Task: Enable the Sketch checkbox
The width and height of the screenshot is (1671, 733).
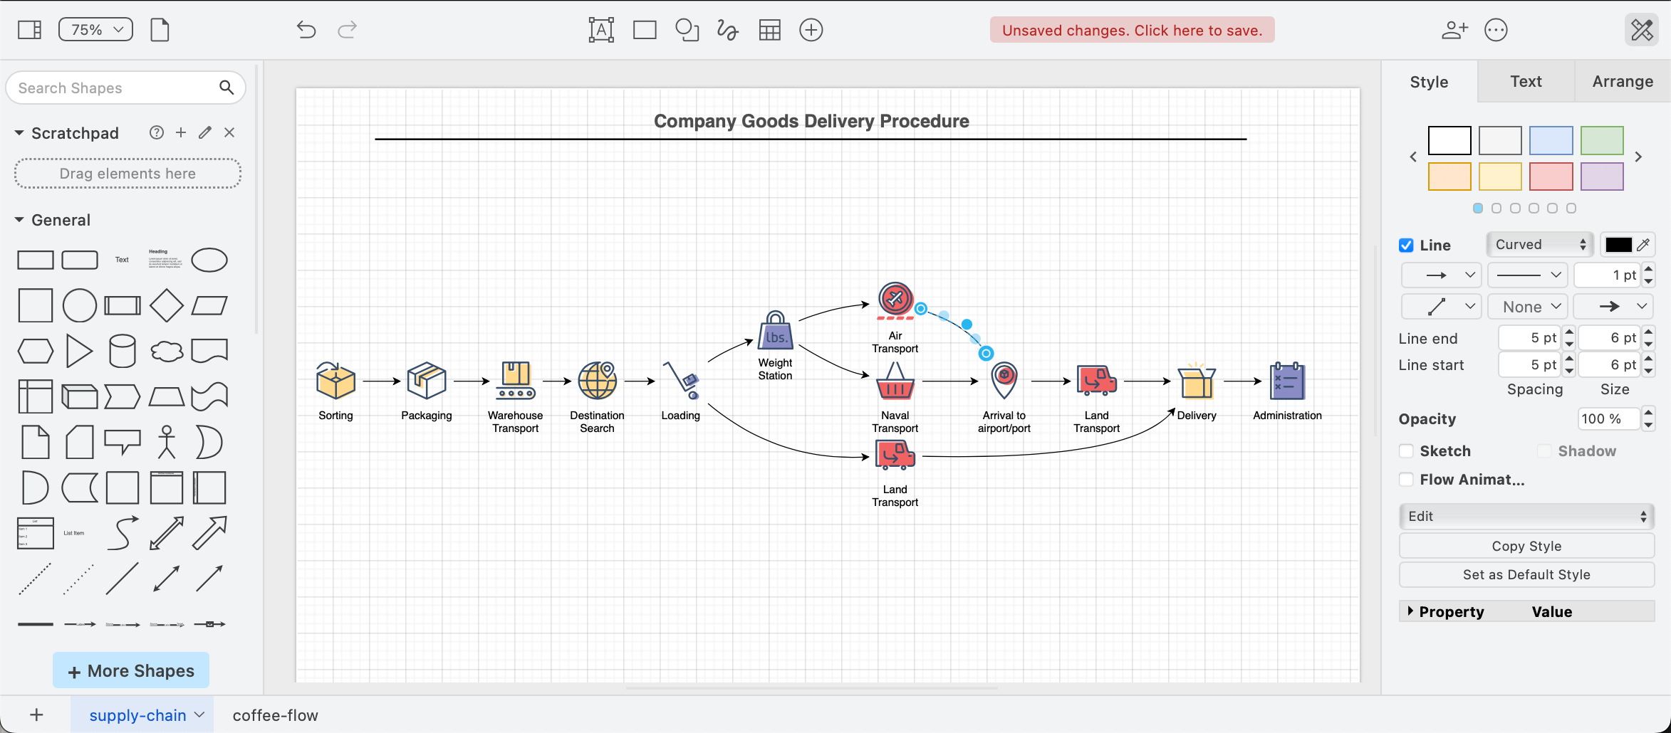Action: (x=1406, y=451)
